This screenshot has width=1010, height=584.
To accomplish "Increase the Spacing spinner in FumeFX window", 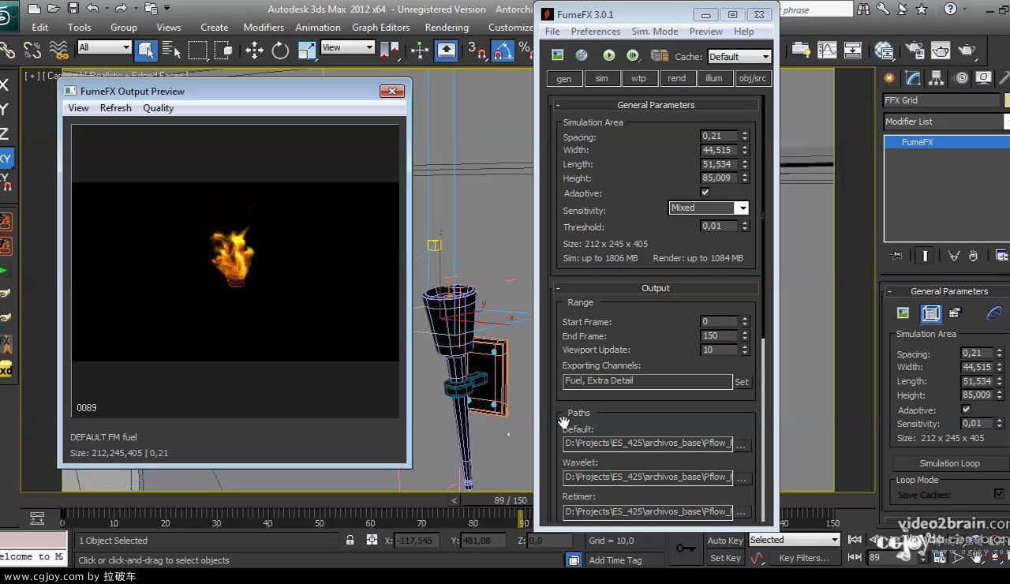I will [x=745, y=133].
